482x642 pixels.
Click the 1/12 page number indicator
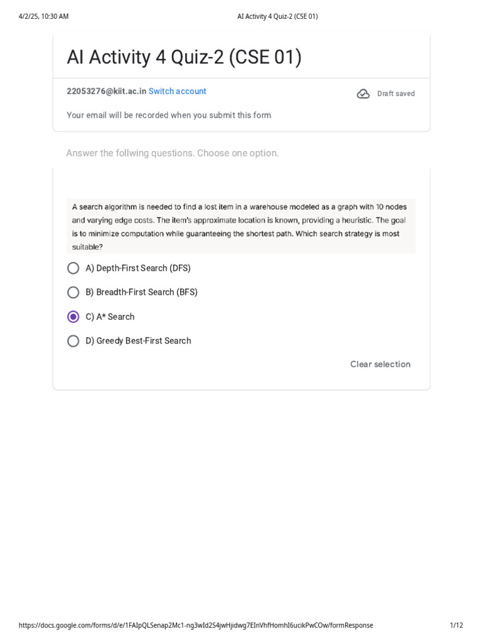pos(456,625)
